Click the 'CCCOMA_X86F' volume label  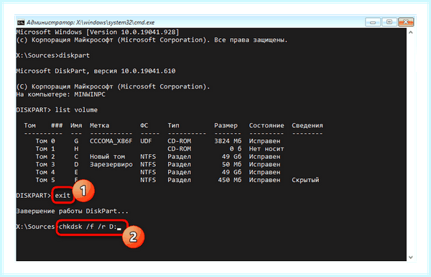(111, 141)
